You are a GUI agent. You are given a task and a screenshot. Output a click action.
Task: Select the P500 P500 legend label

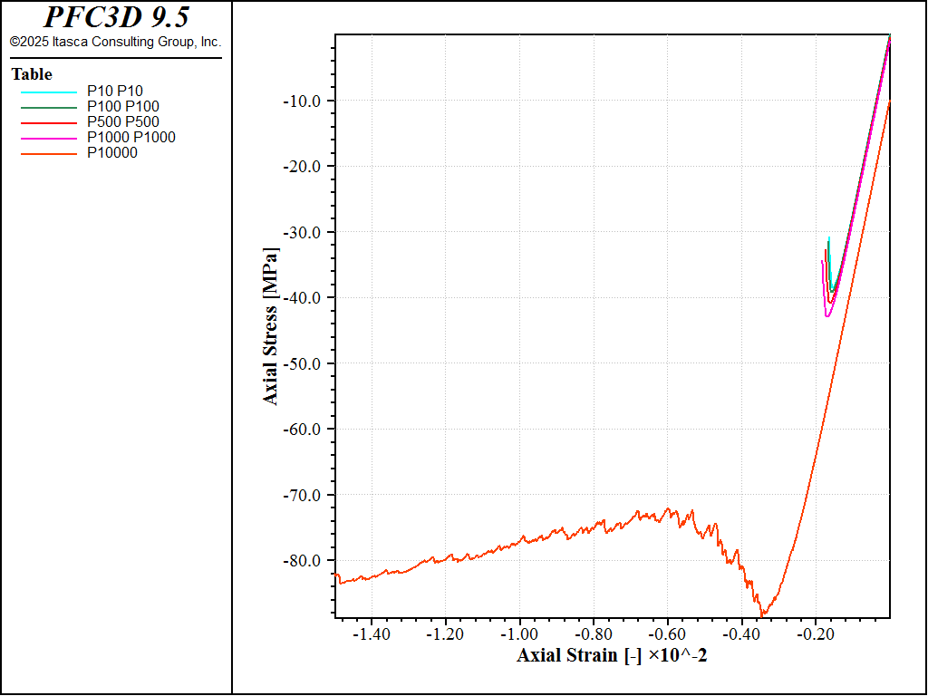pos(123,122)
